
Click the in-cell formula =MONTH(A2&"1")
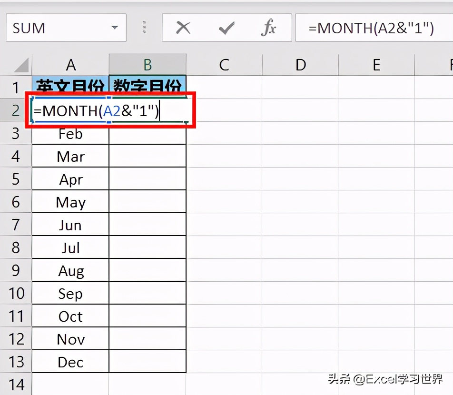[x=96, y=111]
